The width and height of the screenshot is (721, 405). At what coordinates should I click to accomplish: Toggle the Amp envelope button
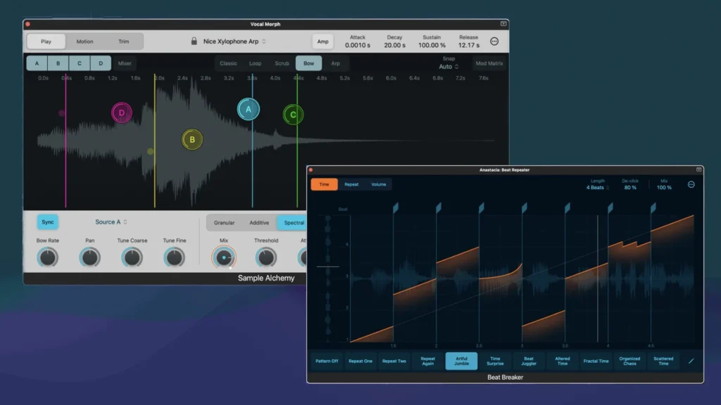click(322, 41)
